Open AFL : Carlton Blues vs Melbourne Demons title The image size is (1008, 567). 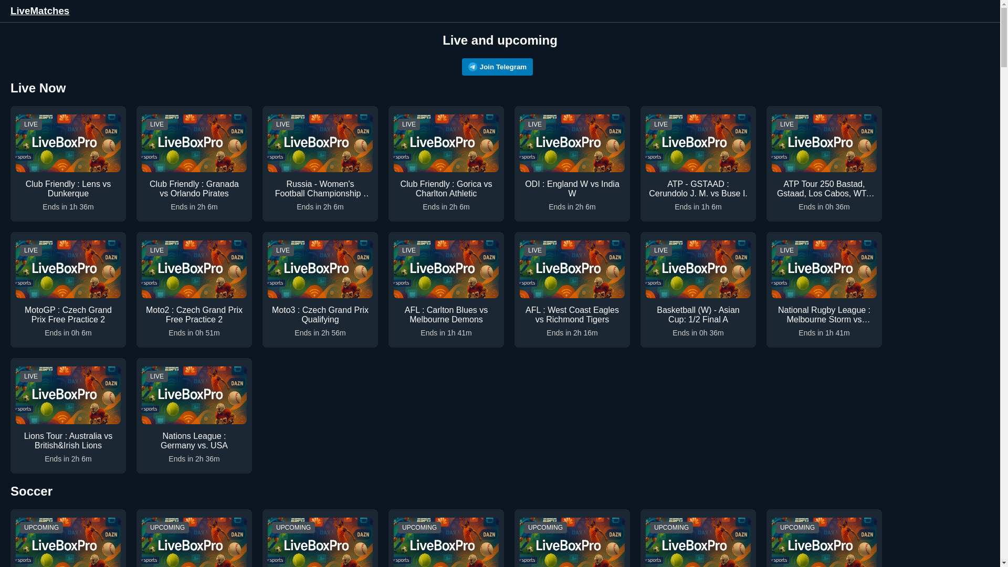tap(446, 315)
